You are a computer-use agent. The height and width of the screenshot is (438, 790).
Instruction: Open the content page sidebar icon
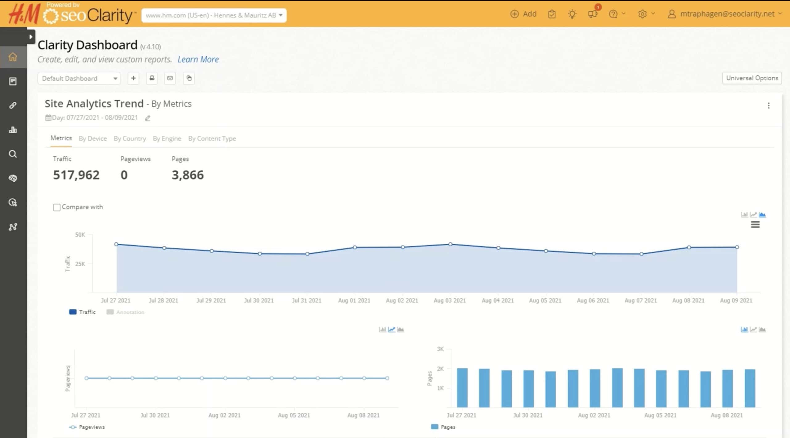(x=13, y=81)
